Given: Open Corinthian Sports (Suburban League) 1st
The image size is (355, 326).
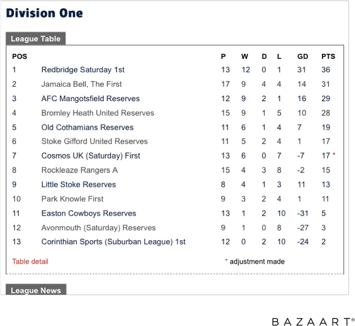Looking at the screenshot, I should (x=113, y=242).
